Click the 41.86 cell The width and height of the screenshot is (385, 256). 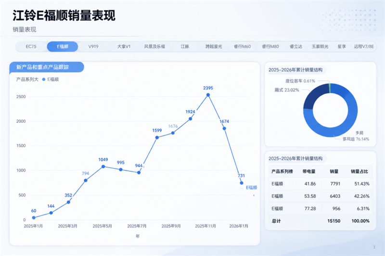tap(310, 184)
